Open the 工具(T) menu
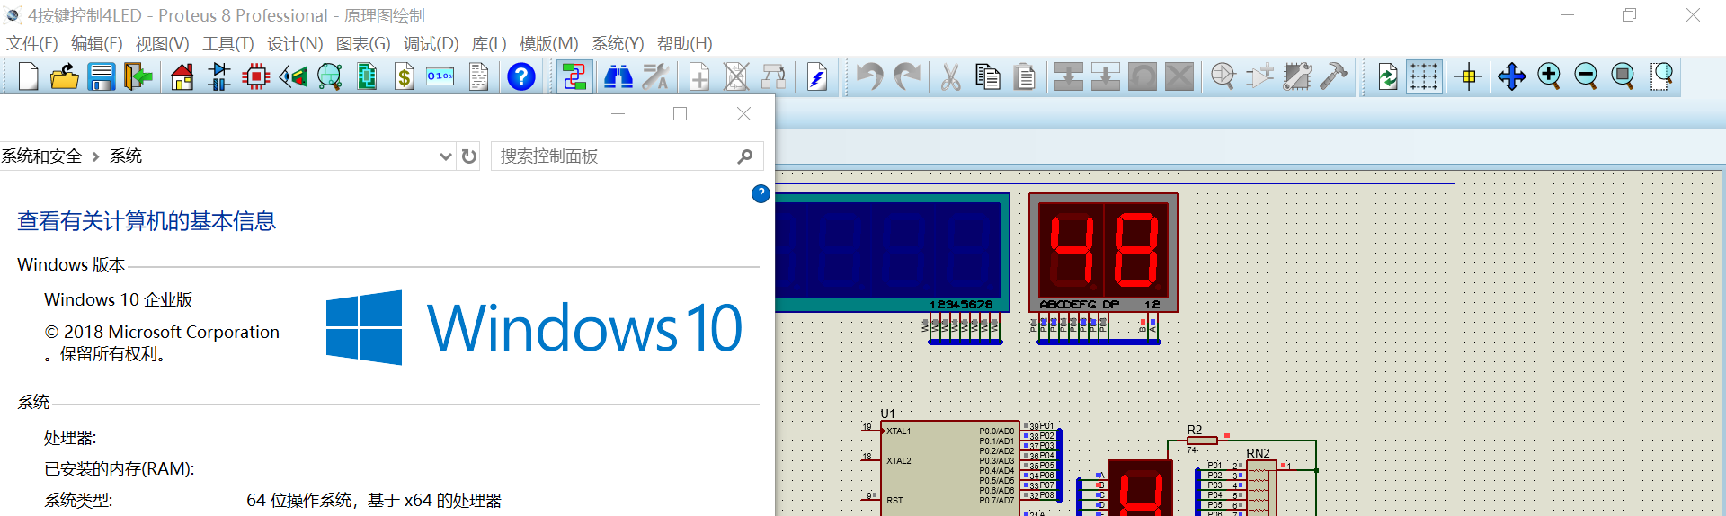 [228, 43]
